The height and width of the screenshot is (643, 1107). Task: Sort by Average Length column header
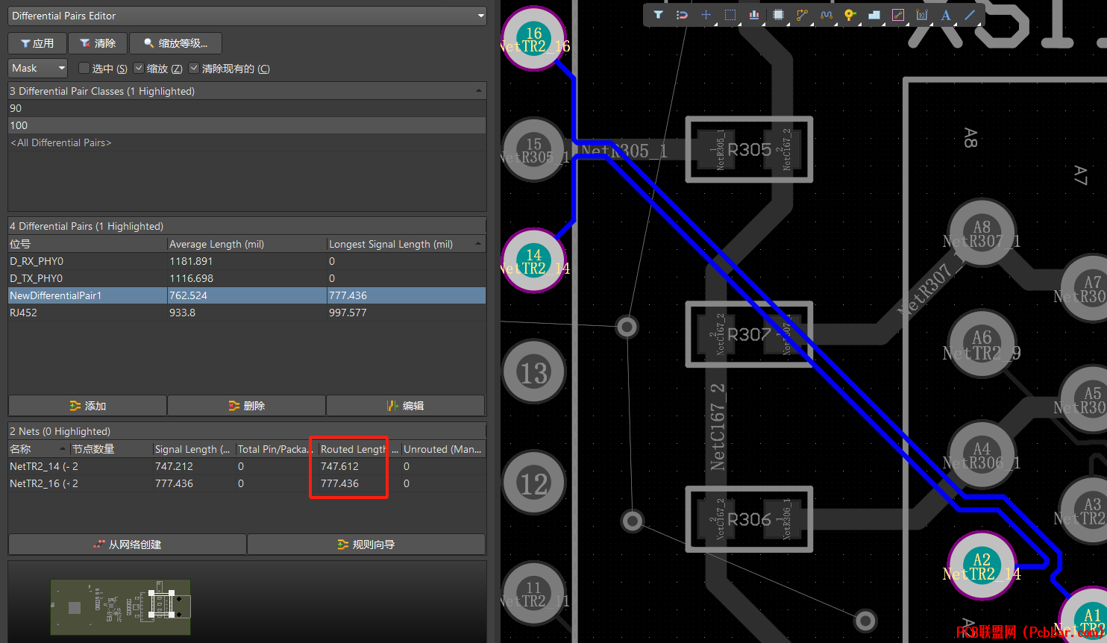(x=247, y=244)
